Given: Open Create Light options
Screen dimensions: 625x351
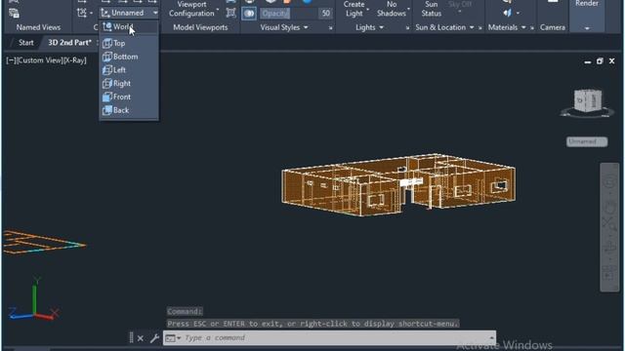Looking at the screenshot, I should [355, 9].
